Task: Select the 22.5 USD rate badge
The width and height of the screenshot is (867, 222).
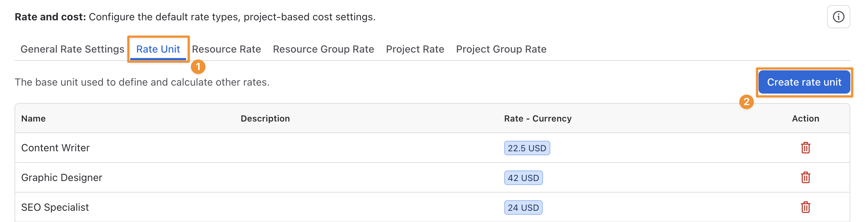Action: (527, 148)
